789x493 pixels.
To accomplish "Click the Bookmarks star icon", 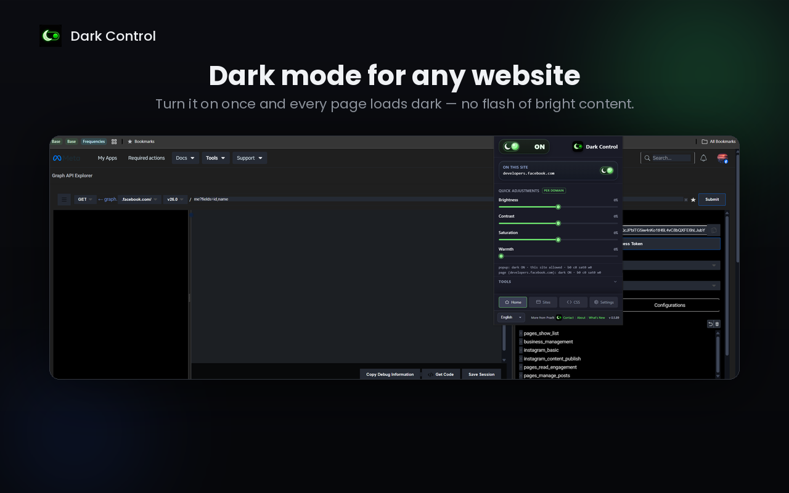I will (130, 142).
